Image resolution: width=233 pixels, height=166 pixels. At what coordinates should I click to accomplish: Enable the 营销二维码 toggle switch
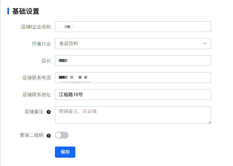coord(62,135)
